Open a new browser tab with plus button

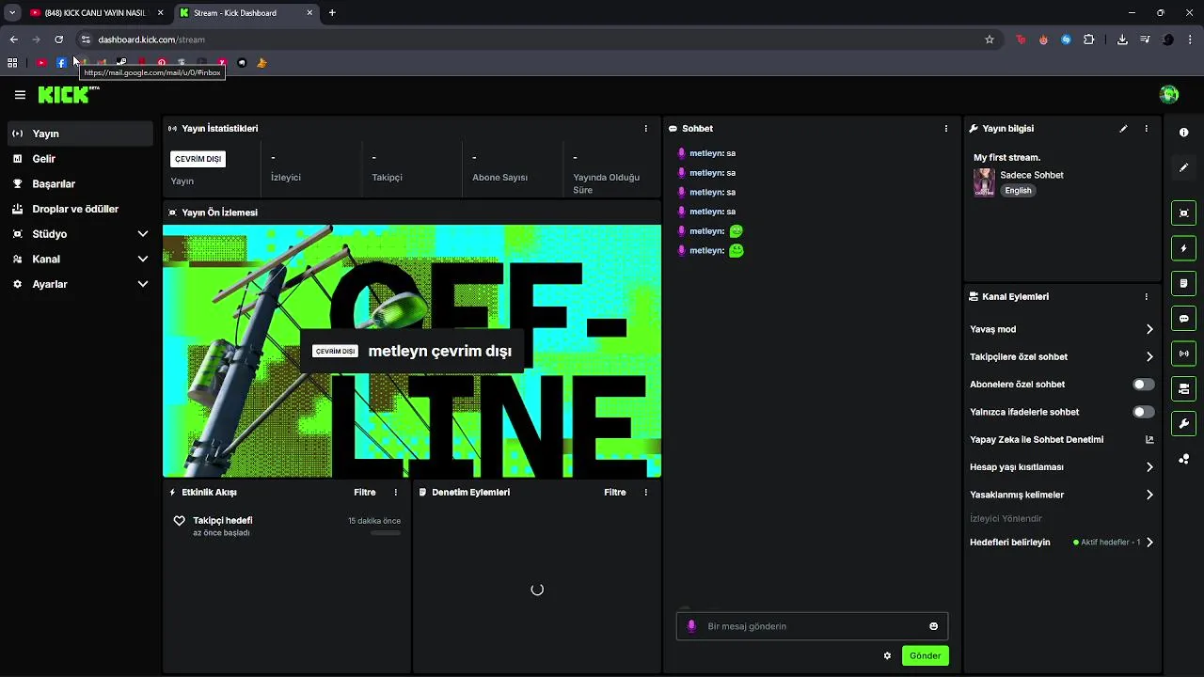click(332, 13)
